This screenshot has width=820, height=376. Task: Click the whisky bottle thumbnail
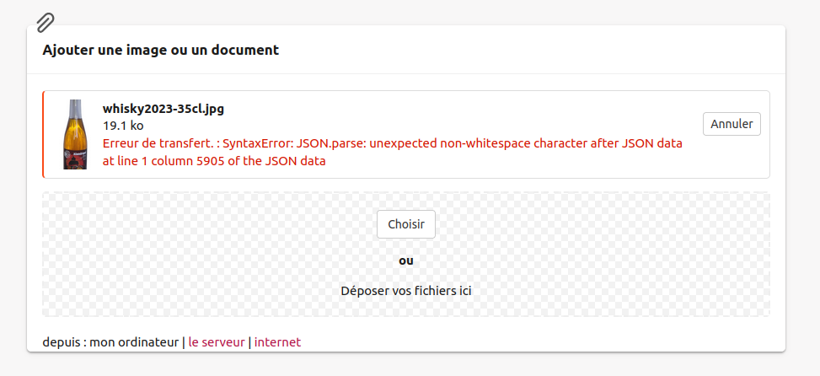(x=76, y=134)
